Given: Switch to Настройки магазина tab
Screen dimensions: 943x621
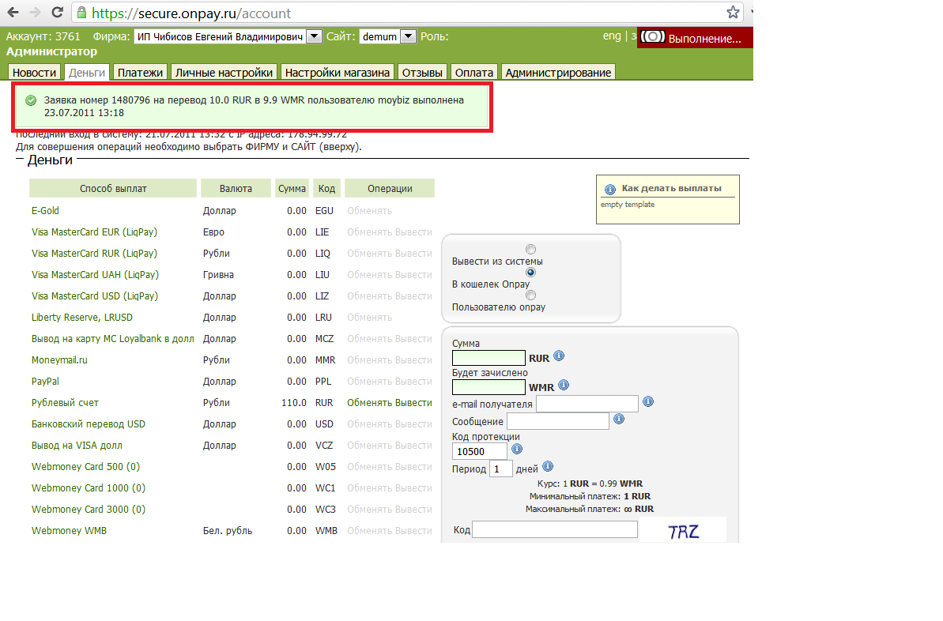Looking at the screenshot, I should click(338, 73).
